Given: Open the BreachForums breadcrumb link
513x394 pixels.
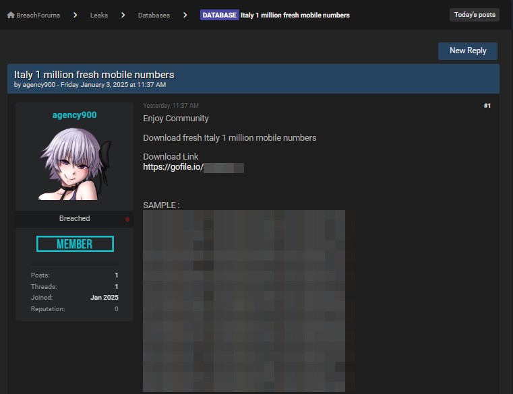Looking at the screenshot, I should 38,15.
